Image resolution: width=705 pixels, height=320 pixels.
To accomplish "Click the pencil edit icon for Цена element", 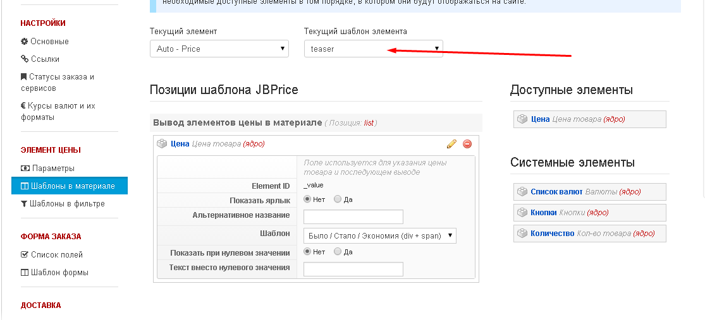I will (x=451, y=144).
